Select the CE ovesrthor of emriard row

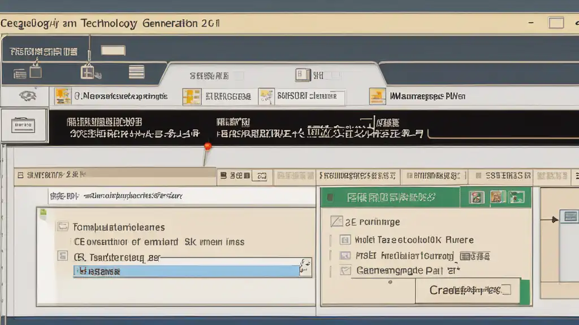point(159,242)
